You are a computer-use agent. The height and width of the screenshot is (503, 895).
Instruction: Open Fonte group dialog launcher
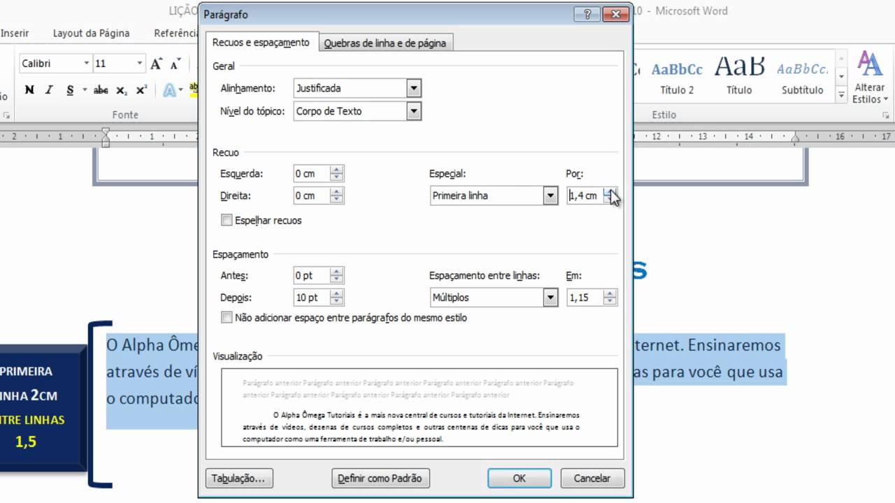point(6,115)
